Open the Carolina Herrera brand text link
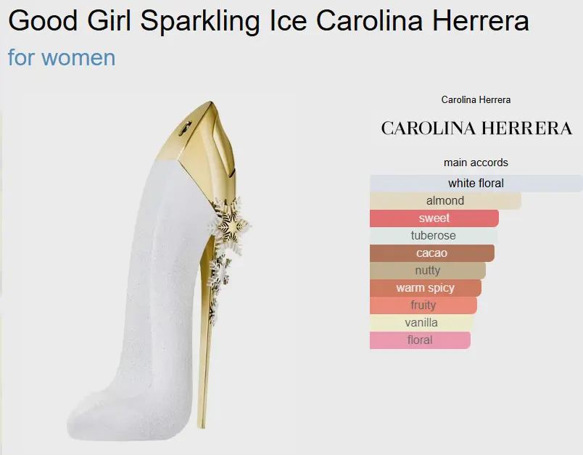The width and height of the screenshot is (583, 455). tap(476, 100)
